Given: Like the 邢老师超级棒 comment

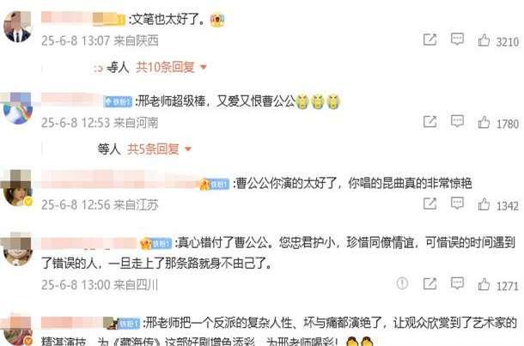Looking at the screenshot, I should (x=484, y=123).
